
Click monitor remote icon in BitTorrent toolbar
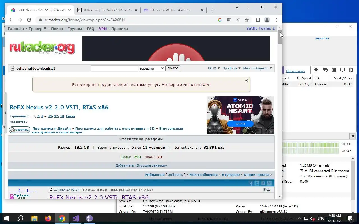pos(342,70)
